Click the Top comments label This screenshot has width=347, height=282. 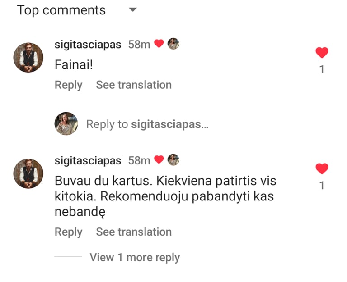61,10
